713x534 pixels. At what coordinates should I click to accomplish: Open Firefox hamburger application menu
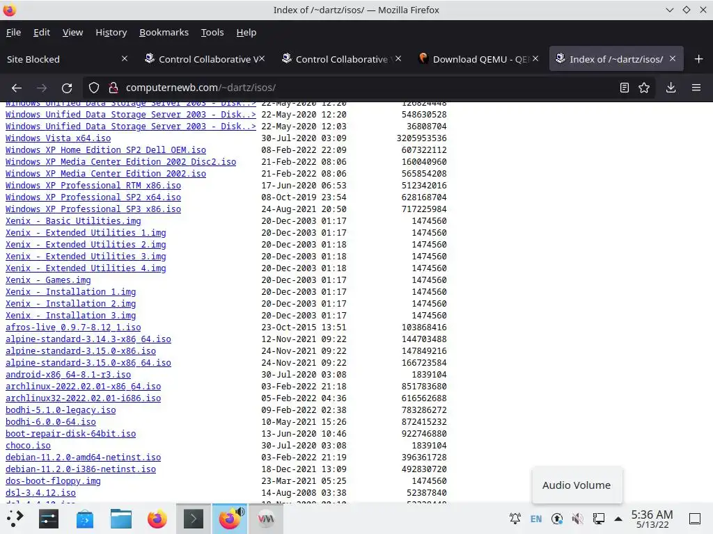[696, 88]
